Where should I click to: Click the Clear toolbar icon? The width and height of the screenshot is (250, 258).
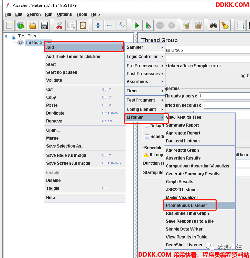coord(186,25)
